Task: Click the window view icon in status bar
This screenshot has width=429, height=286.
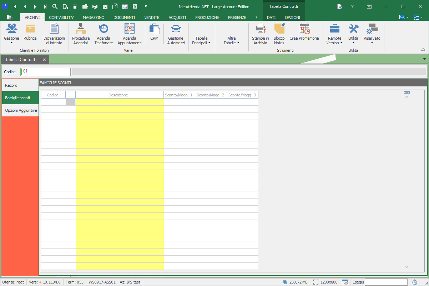Action: [x=345, y=282]
